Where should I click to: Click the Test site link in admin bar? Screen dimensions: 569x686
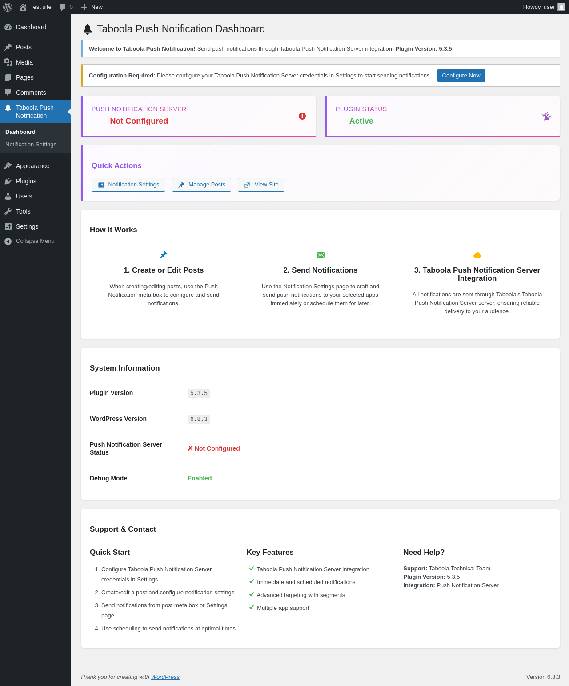pos(36,7)
